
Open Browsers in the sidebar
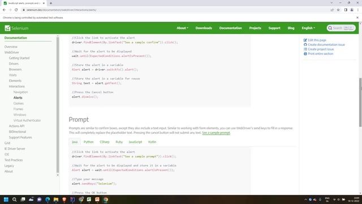click(15, 69)
